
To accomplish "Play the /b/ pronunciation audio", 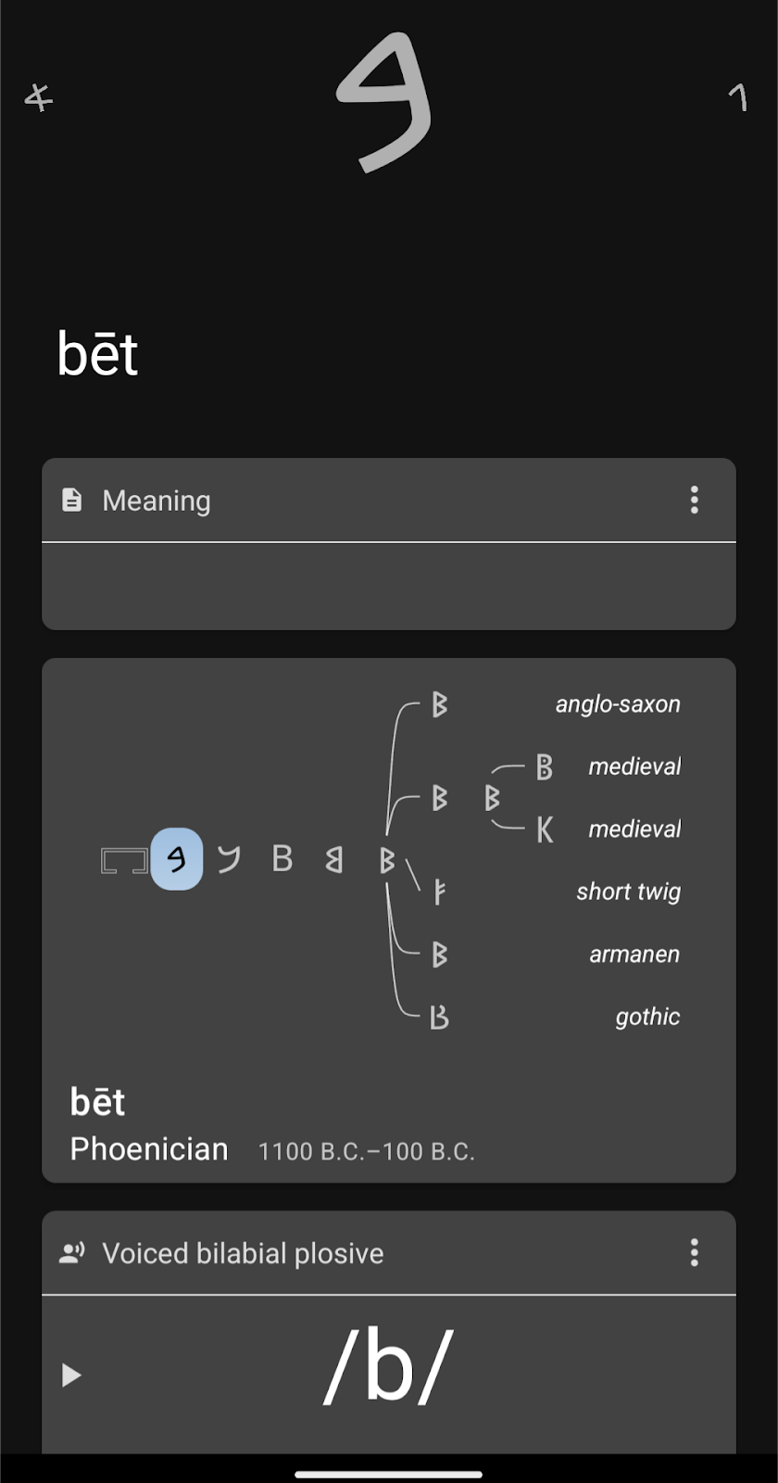I will (x=71, y=1375).
